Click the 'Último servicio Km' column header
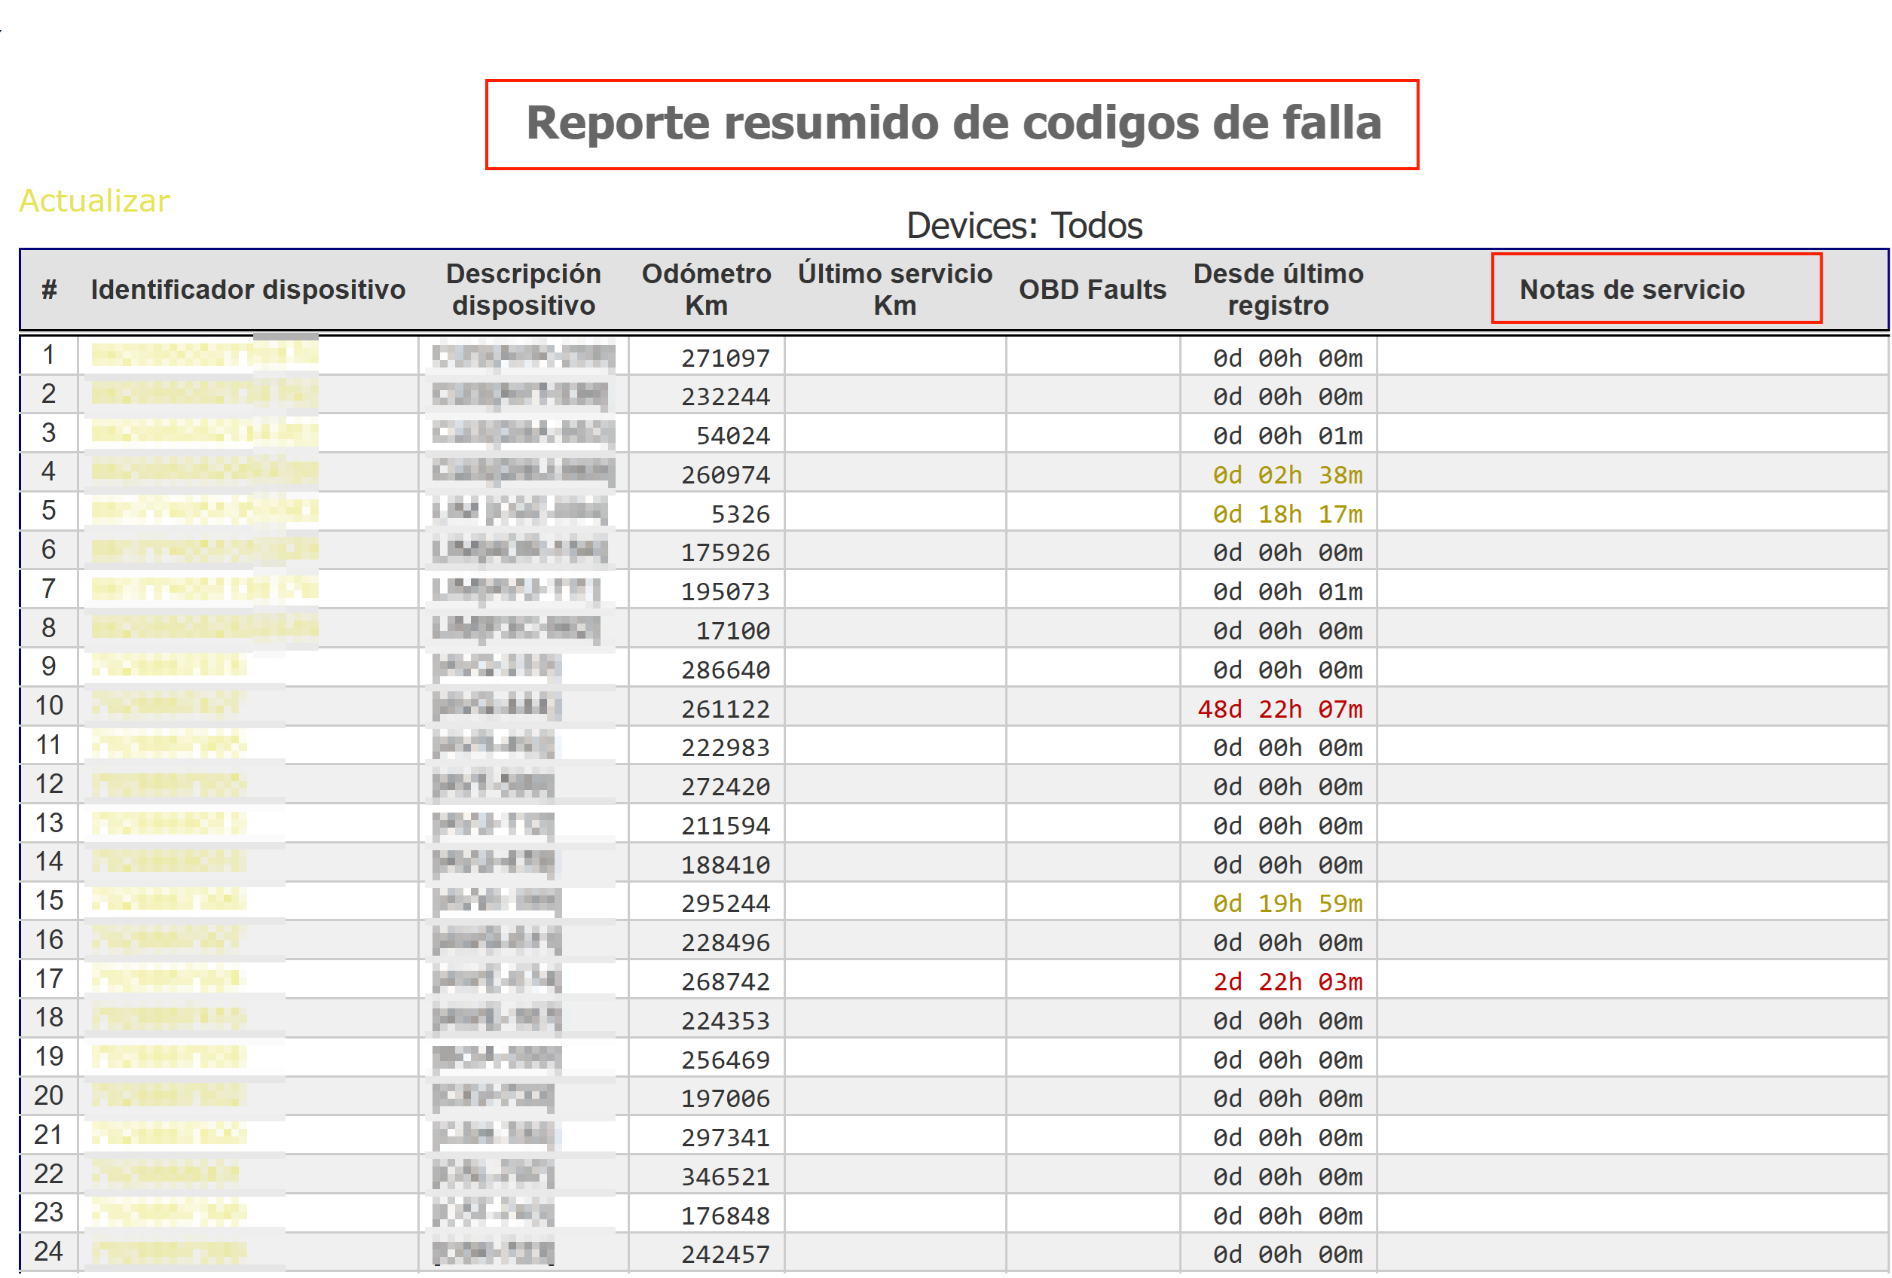This screenshot has height=1278, width=1892. [894, 290]
